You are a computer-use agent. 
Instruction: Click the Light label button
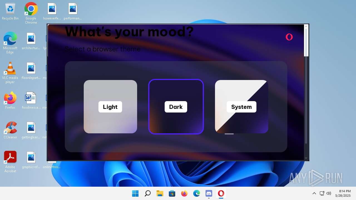pyautogui.click(x=110, y=107)
